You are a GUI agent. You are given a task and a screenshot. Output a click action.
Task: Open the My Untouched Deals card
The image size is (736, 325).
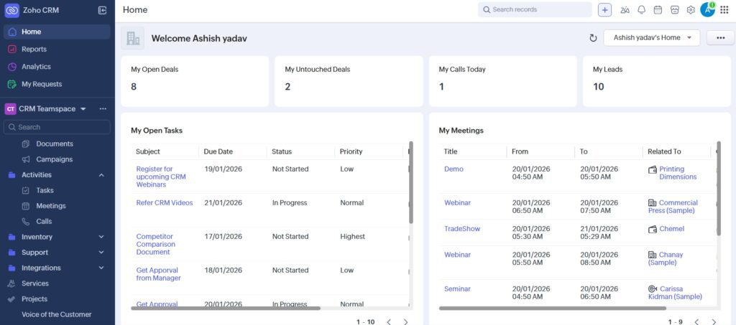[x=349, y=81]
